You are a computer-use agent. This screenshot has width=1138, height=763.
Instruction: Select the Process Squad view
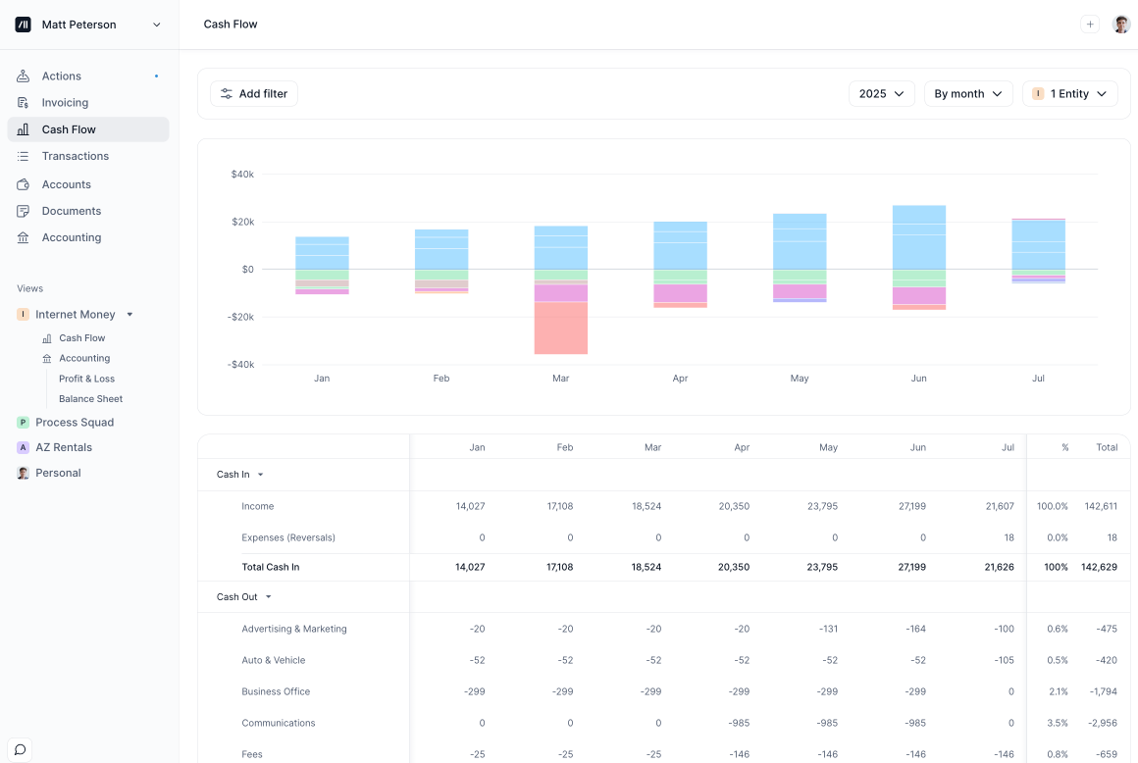[75, 423]
